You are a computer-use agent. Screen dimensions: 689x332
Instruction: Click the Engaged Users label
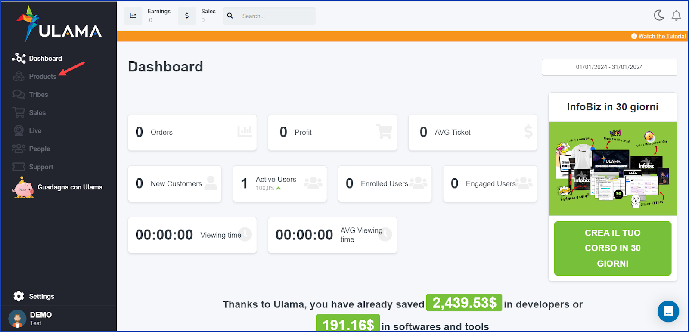490,184
